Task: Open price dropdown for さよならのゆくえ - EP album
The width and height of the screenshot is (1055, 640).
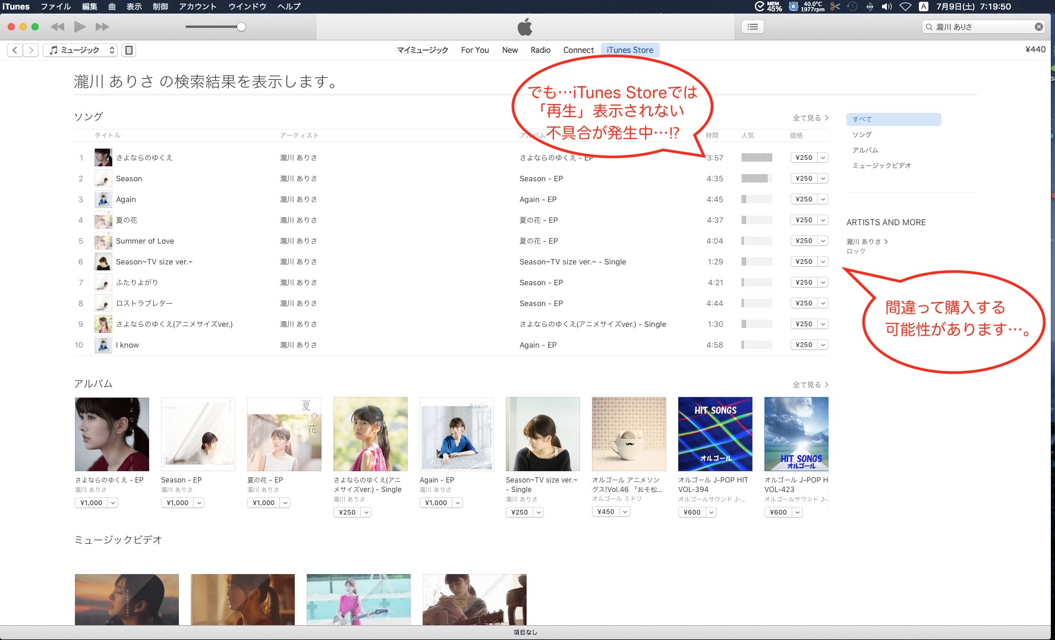Action: click(x=113, y=503)
